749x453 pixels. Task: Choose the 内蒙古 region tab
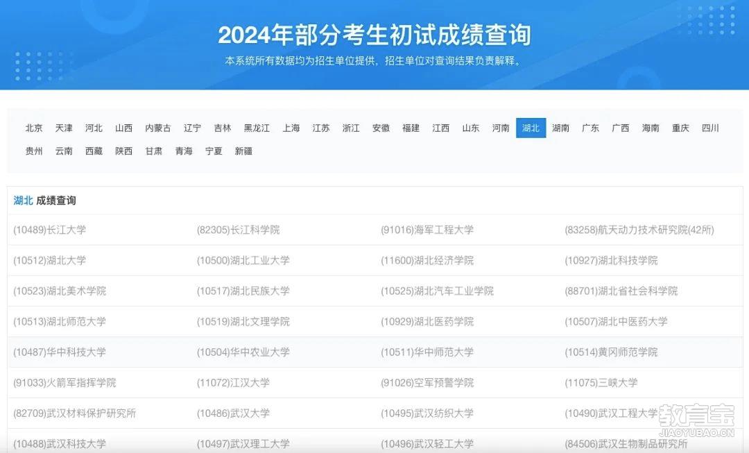158,128
